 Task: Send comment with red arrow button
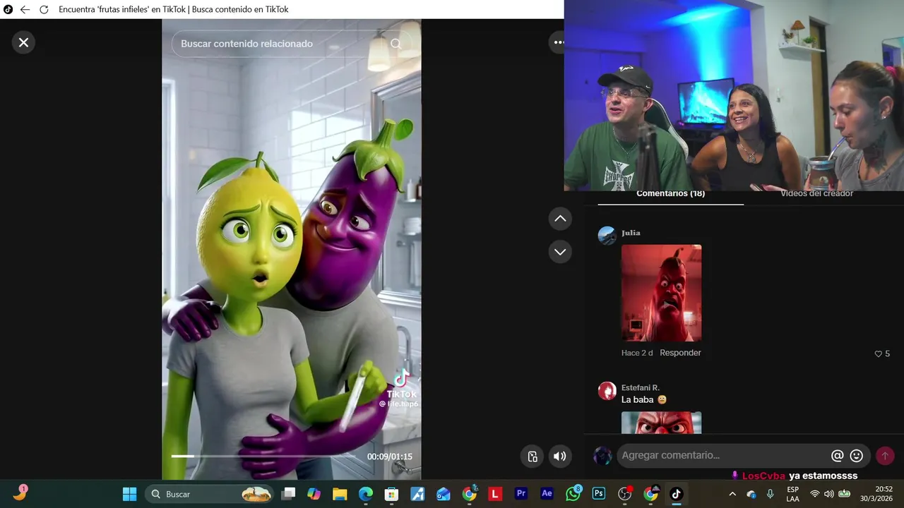885,456
